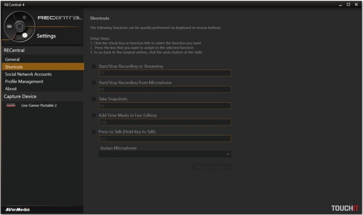Viewport: 363px width, 215px height.
Task: Enable Start/Stop Recording or Streaming checkbox
Action: [94, 66]
